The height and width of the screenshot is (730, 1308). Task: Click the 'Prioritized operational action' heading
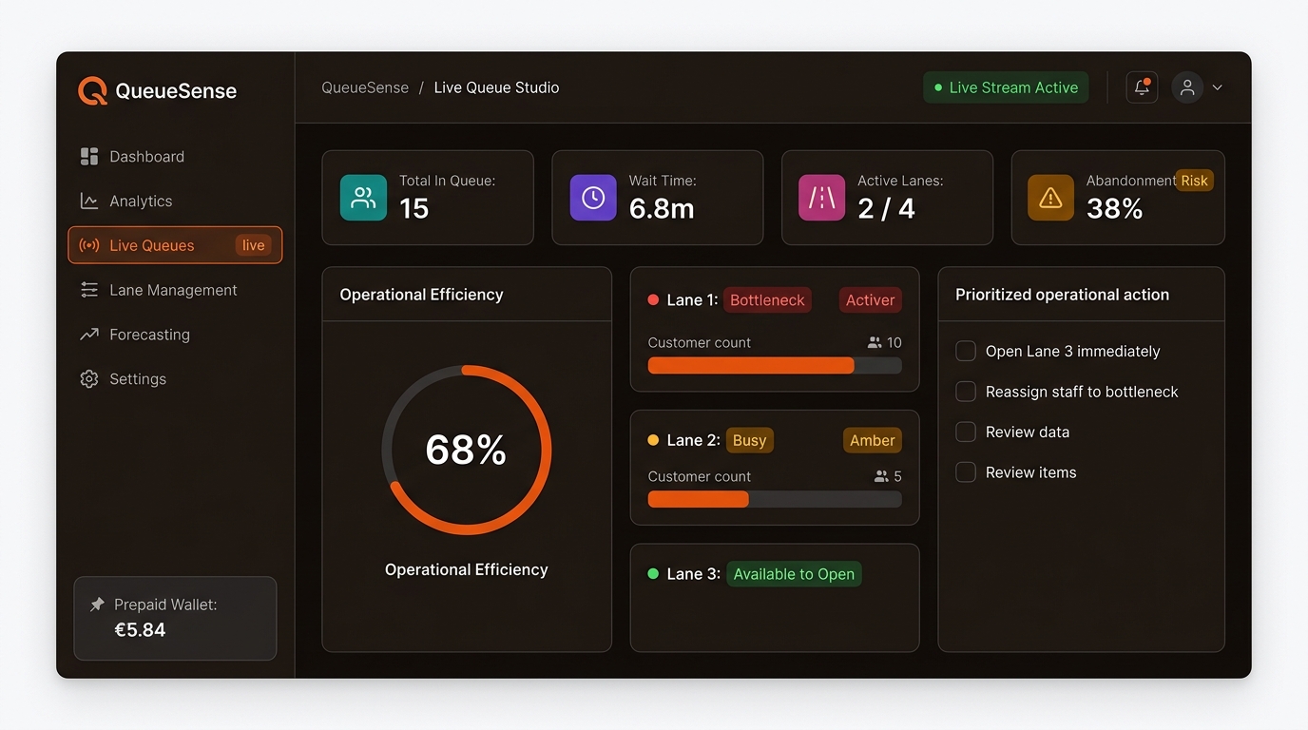pos(1062,295)
